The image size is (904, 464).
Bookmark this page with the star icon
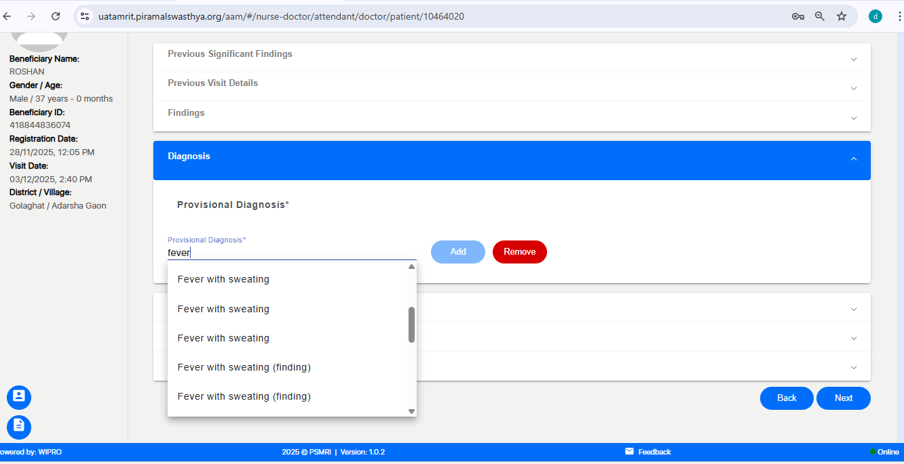pyautogui.click(x=842, y=16)
